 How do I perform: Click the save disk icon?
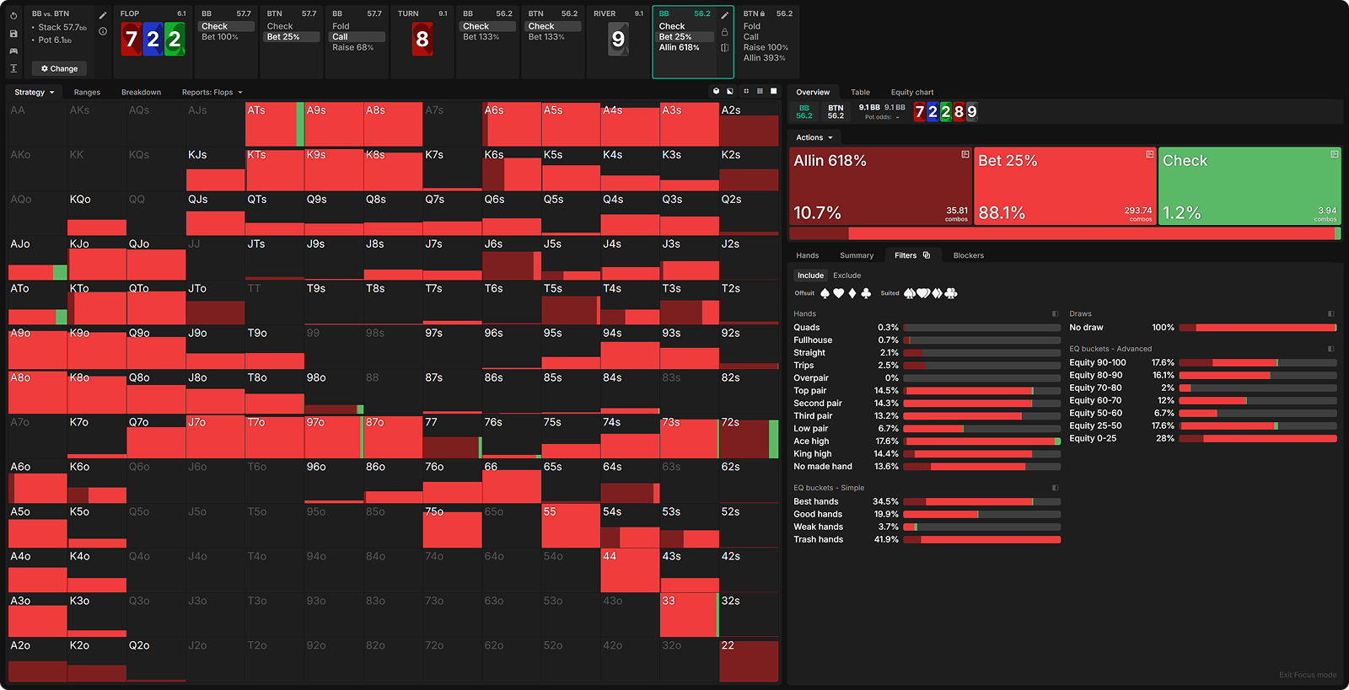point(13,34)
